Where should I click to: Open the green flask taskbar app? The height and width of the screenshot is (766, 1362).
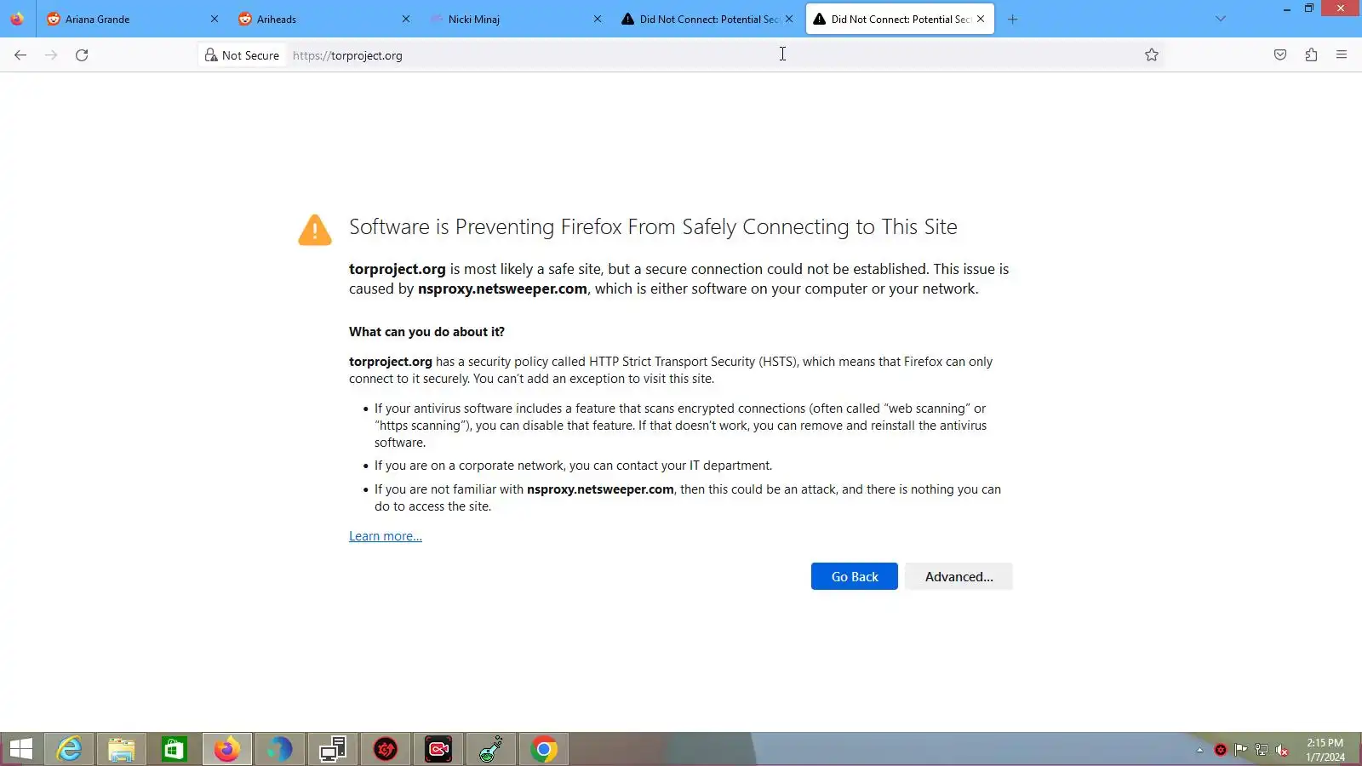point(491,749)
